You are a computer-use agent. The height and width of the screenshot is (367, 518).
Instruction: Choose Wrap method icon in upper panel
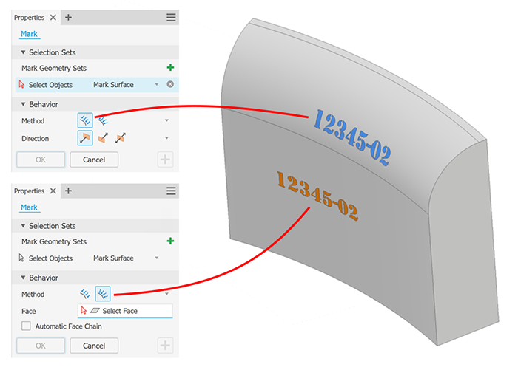[x=102, y=121]
